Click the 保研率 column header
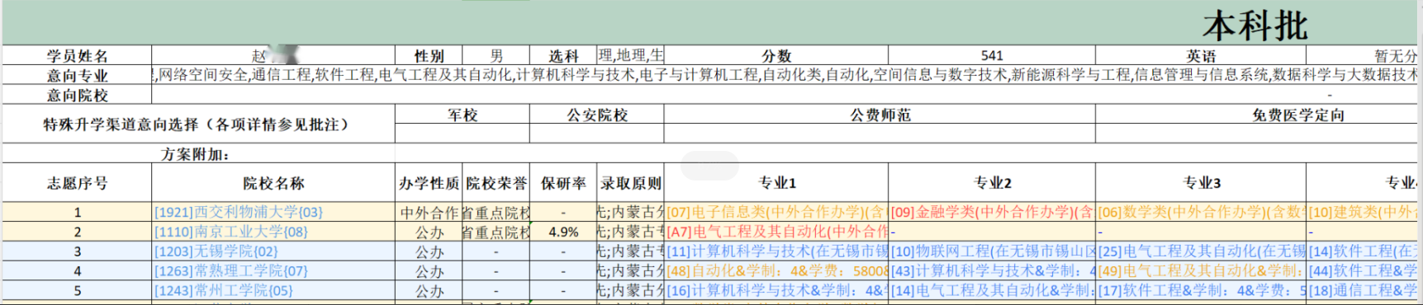1423x305 pixels. (563, 183)
